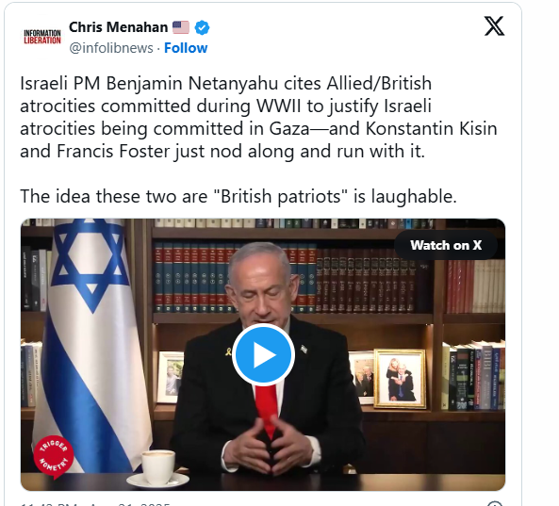Click the tweet timestamp at the bottom
559x506 pixels.
[x=95, y=504]
